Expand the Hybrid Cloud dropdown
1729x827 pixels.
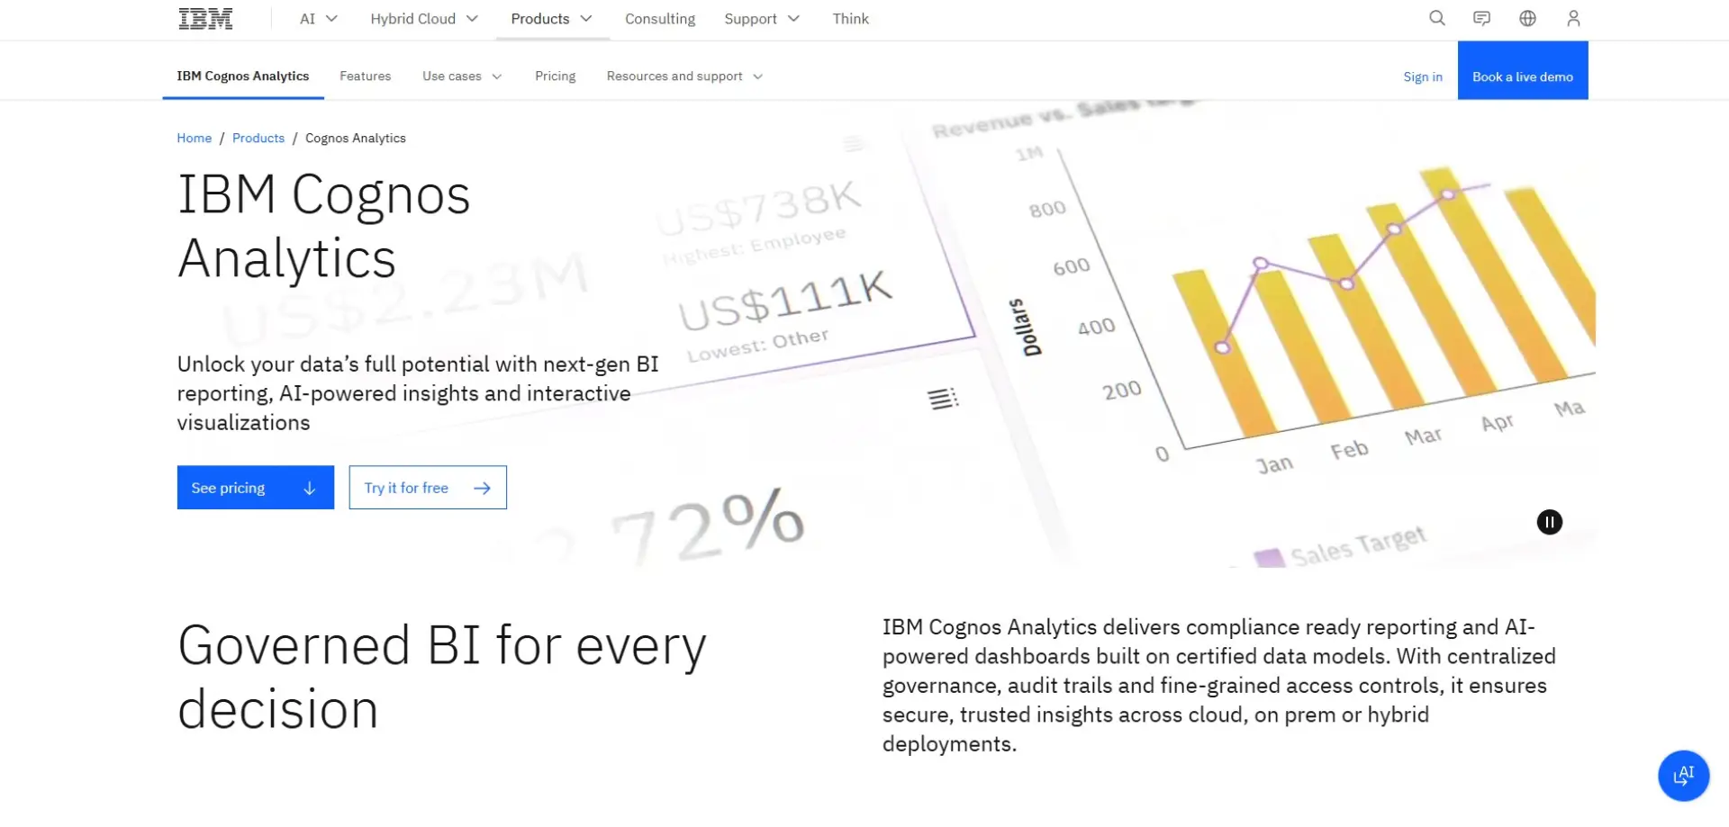423,18
